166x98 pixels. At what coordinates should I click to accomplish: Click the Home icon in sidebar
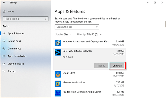[x=4, y=11]
